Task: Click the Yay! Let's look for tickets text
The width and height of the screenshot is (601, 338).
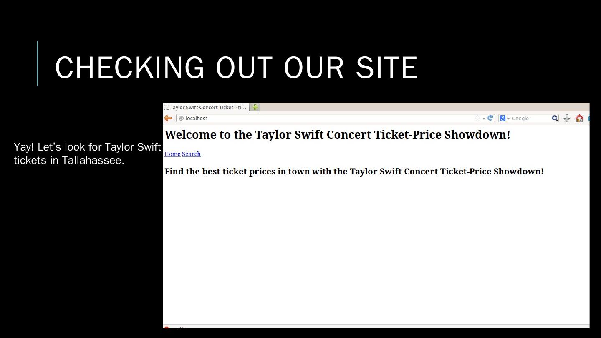Action: coord(87,154)
